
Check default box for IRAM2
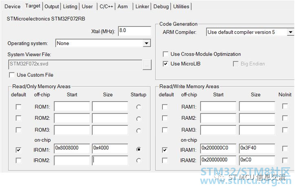click(x=165, y=160)
